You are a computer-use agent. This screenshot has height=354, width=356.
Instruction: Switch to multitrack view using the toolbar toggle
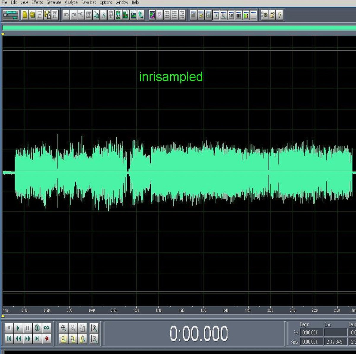pyautogui.click(x=11, y=15)
